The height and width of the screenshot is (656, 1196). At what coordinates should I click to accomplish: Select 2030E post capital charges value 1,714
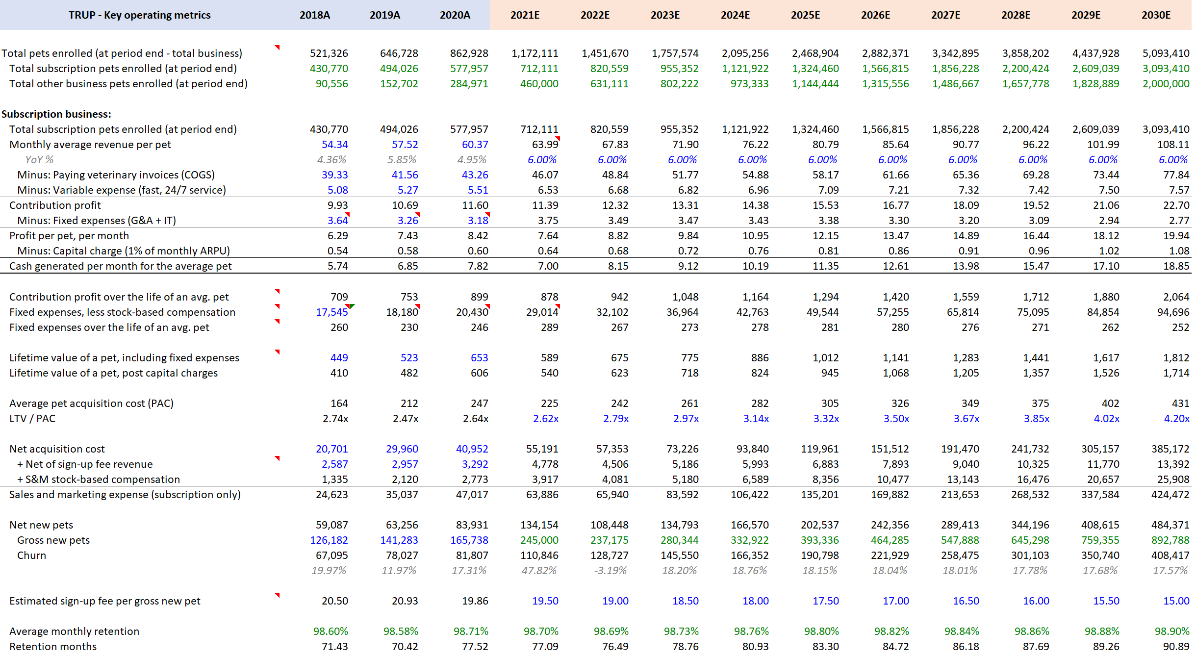(1176, 373)
